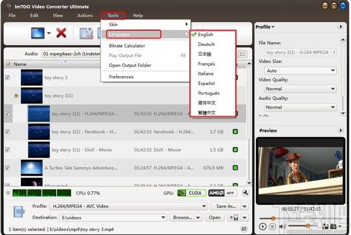Image resolution: width=351 pixels, height=235 pixels.
Task: Collapse toy story 3(1) group
Action: click(x=16, y=95)
